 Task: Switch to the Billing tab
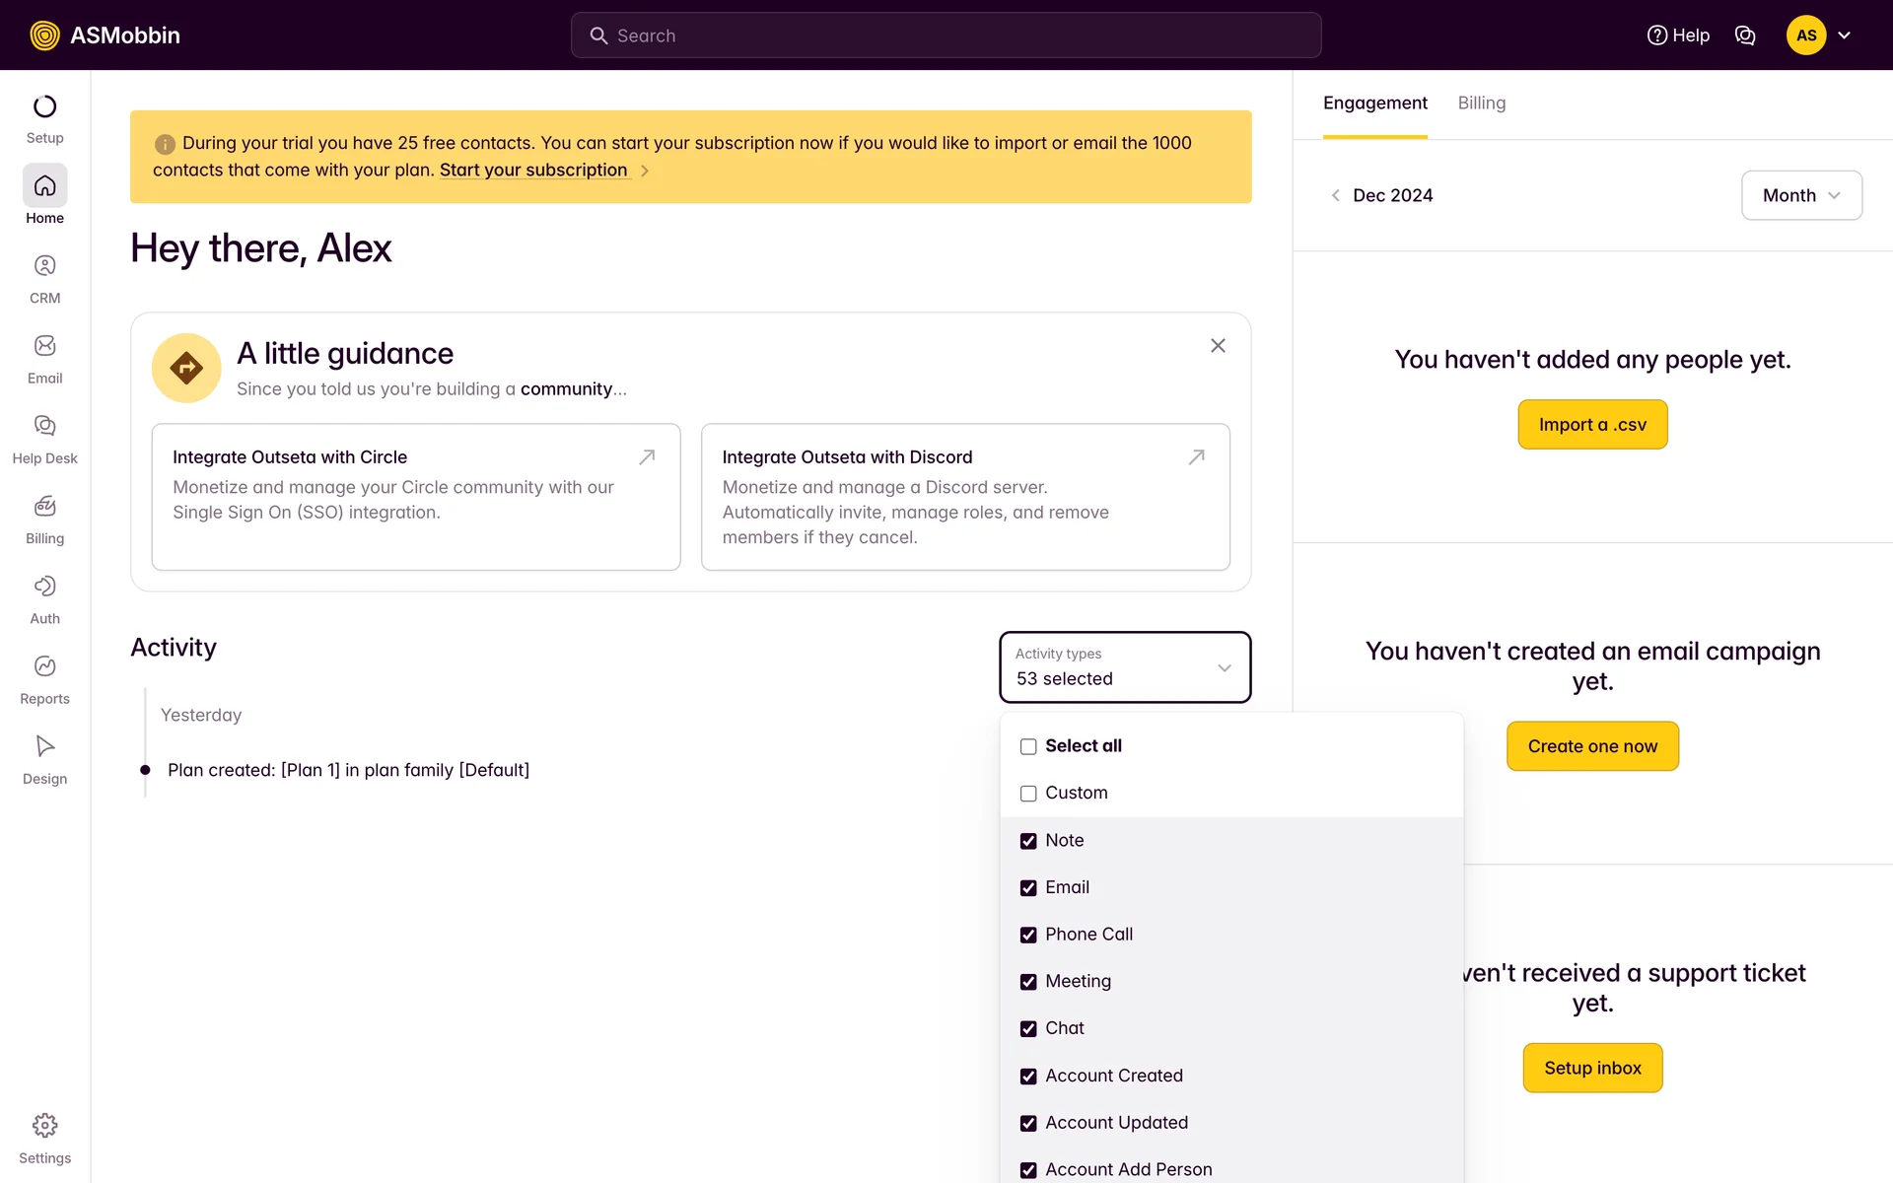[x=1481, y=104]
